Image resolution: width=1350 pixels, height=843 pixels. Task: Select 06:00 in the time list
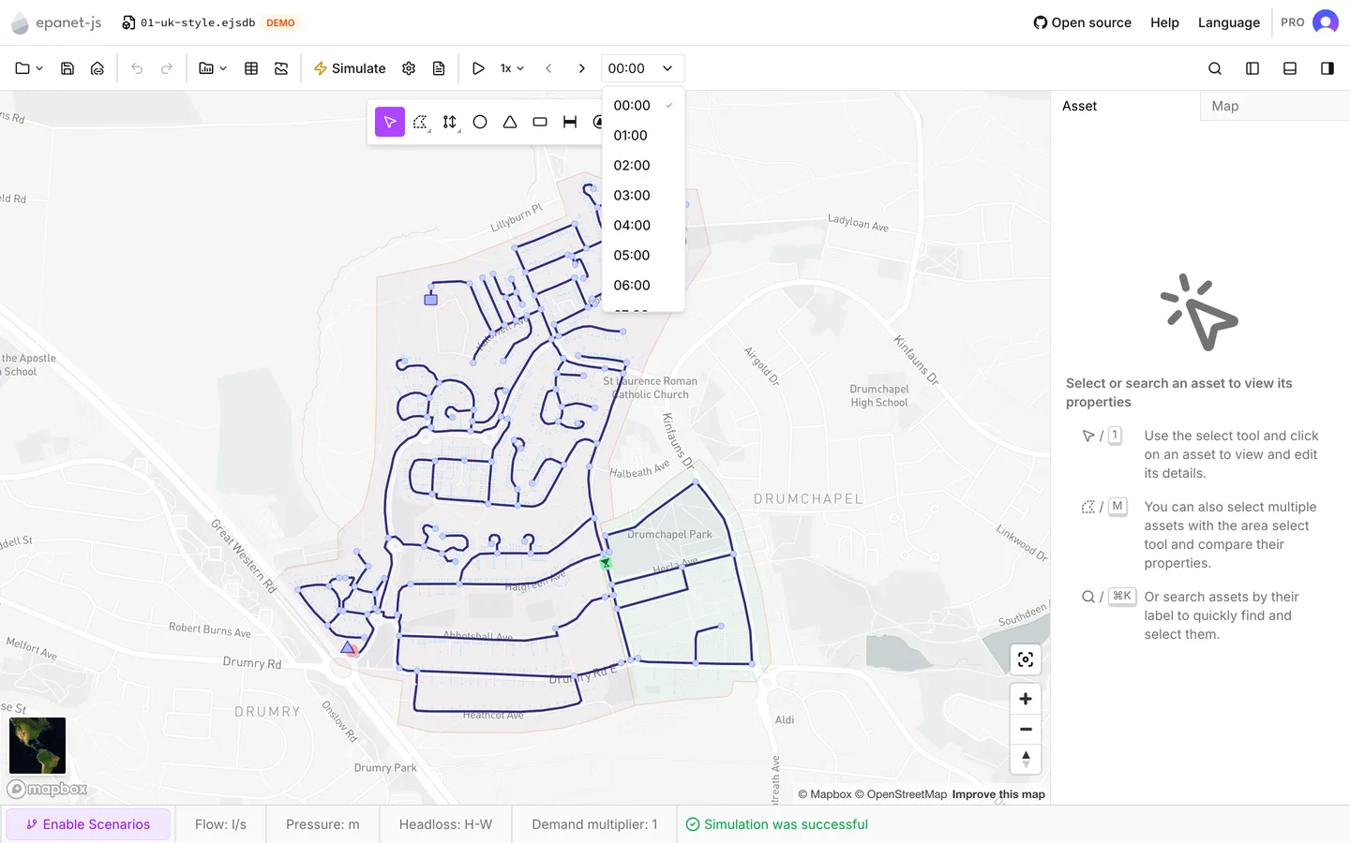(643, 286)
